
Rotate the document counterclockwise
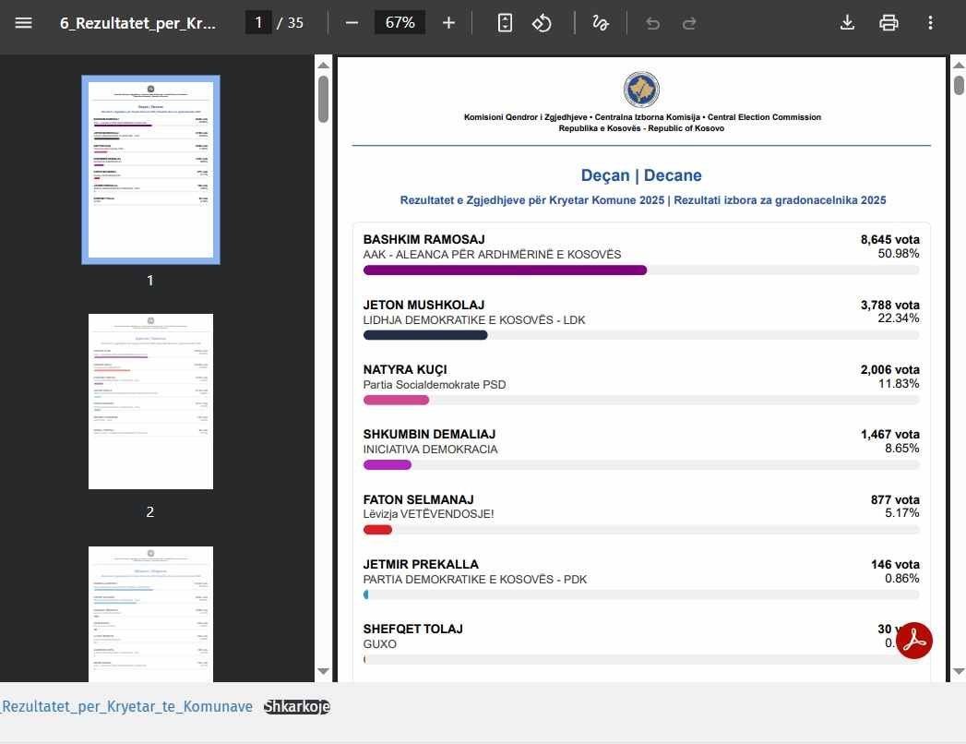[542, 23]
